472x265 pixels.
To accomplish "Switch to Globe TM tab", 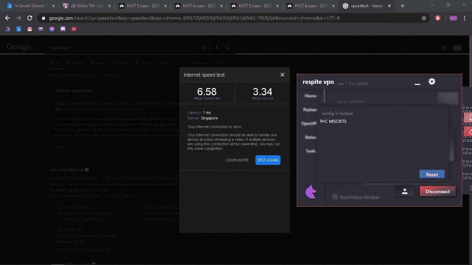I will pos(87,6).
